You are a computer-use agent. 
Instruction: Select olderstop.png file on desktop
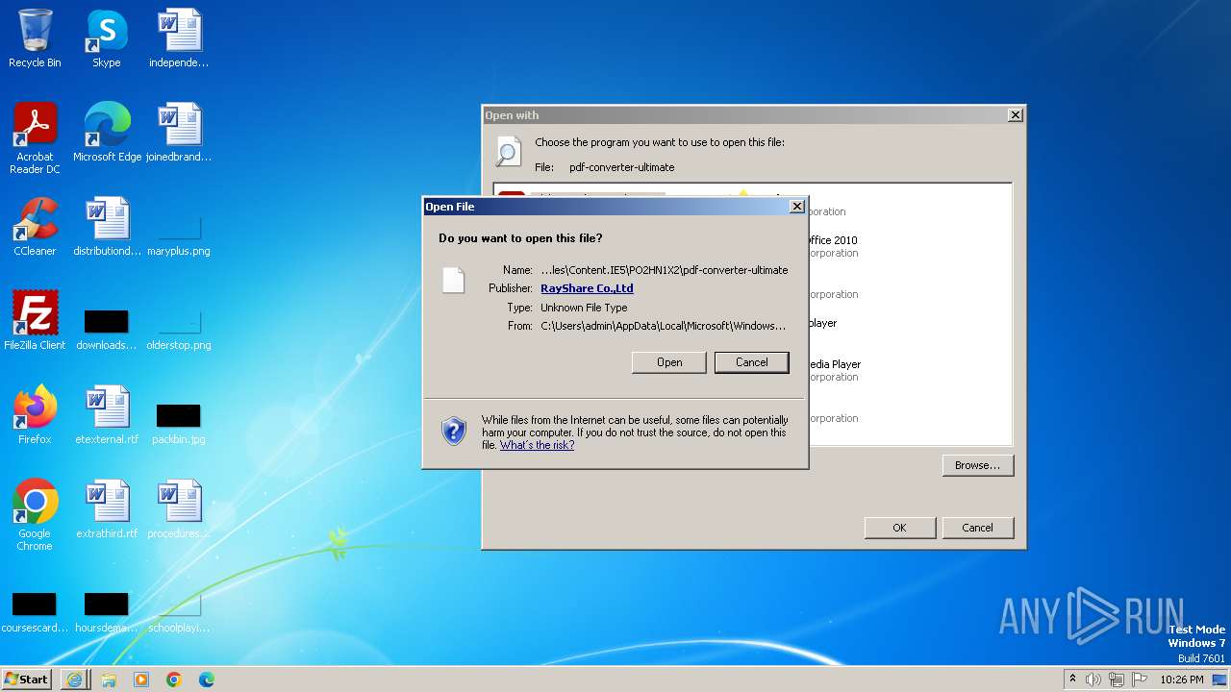point(179,328)
